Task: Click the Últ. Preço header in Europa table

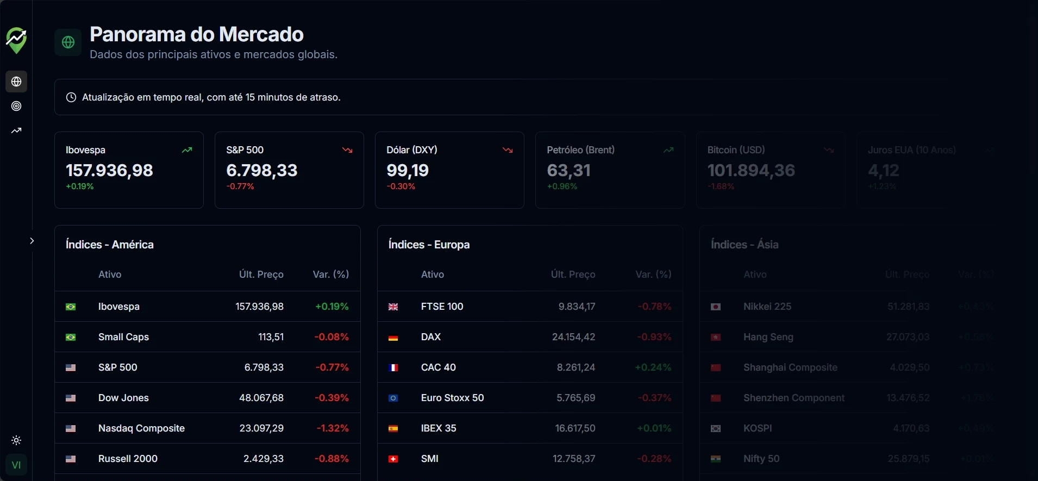Action: [x=573, y=274]
